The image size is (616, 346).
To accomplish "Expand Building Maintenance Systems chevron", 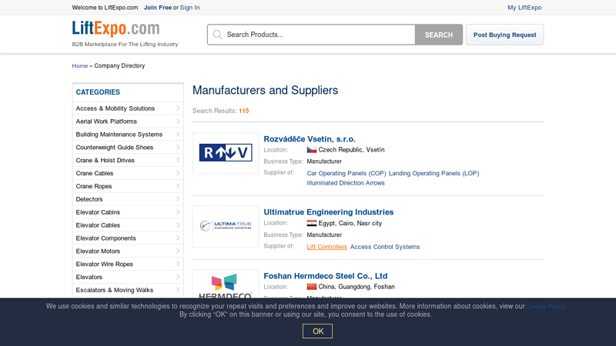I will 178,134.
